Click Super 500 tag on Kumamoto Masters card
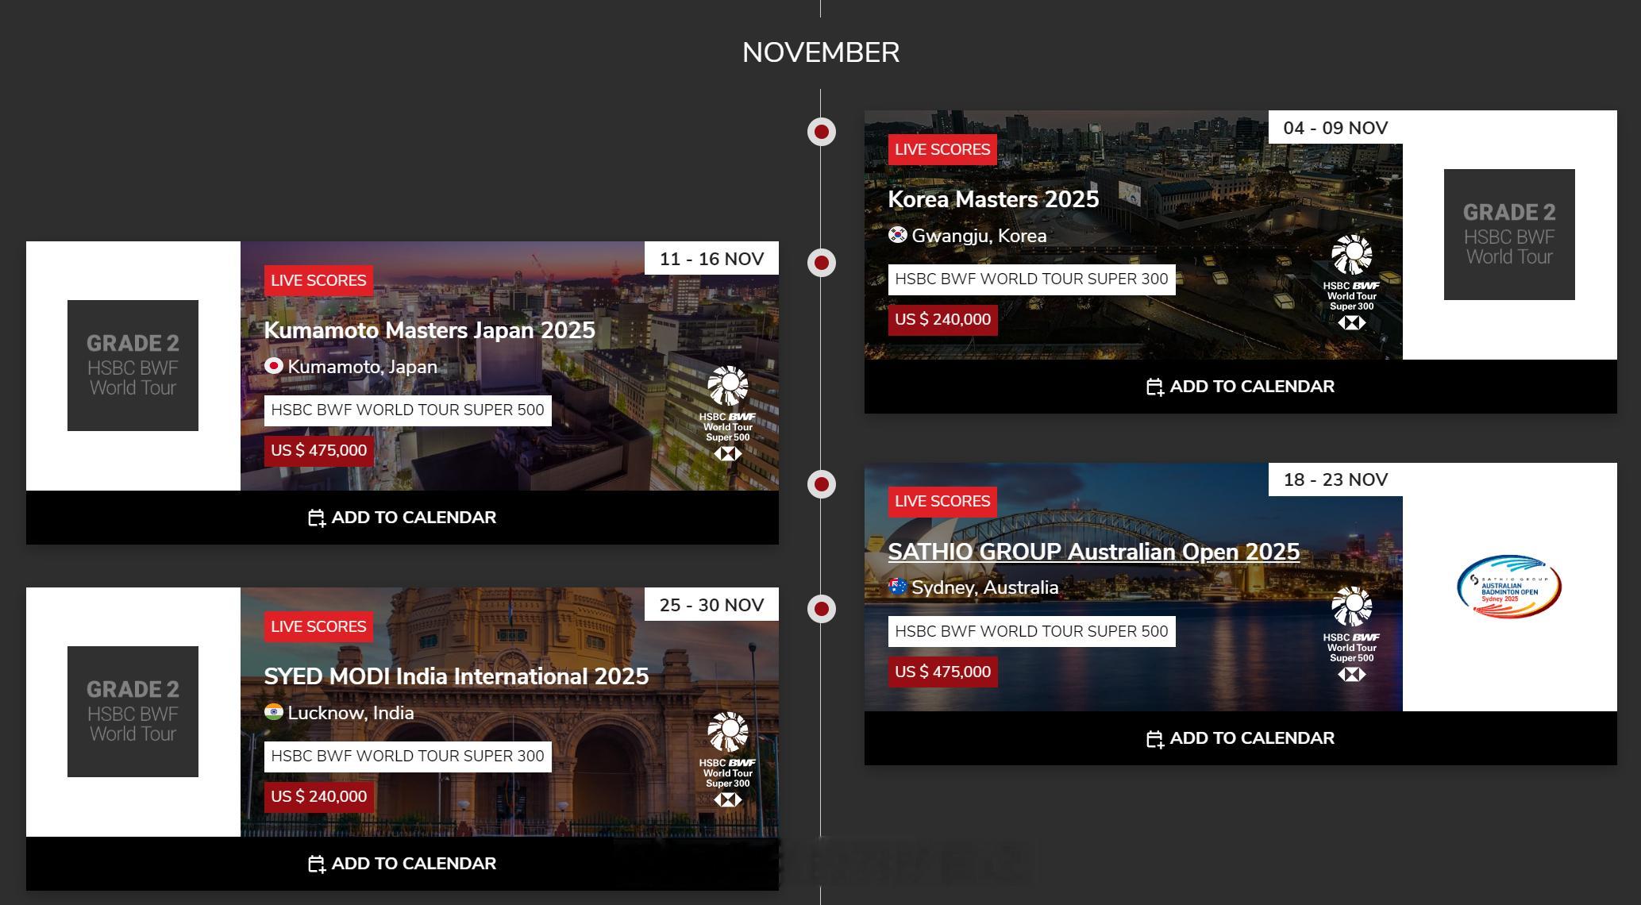This screenshot has height=905, width=1641. click(407, 410)
